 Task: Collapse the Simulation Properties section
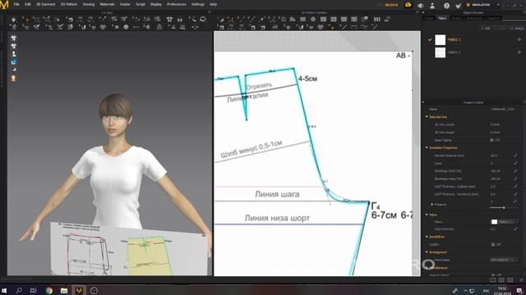[427, 147]
